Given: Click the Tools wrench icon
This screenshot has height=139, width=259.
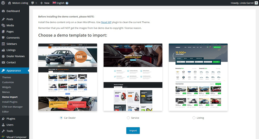Looking at the screenshot, I should click(3, 131).
